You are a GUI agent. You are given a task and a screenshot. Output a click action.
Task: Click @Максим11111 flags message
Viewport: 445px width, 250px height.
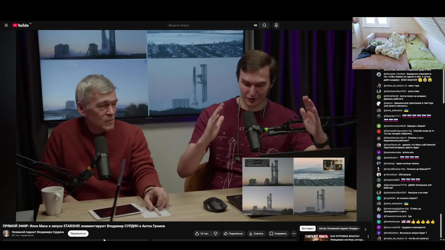407,118
